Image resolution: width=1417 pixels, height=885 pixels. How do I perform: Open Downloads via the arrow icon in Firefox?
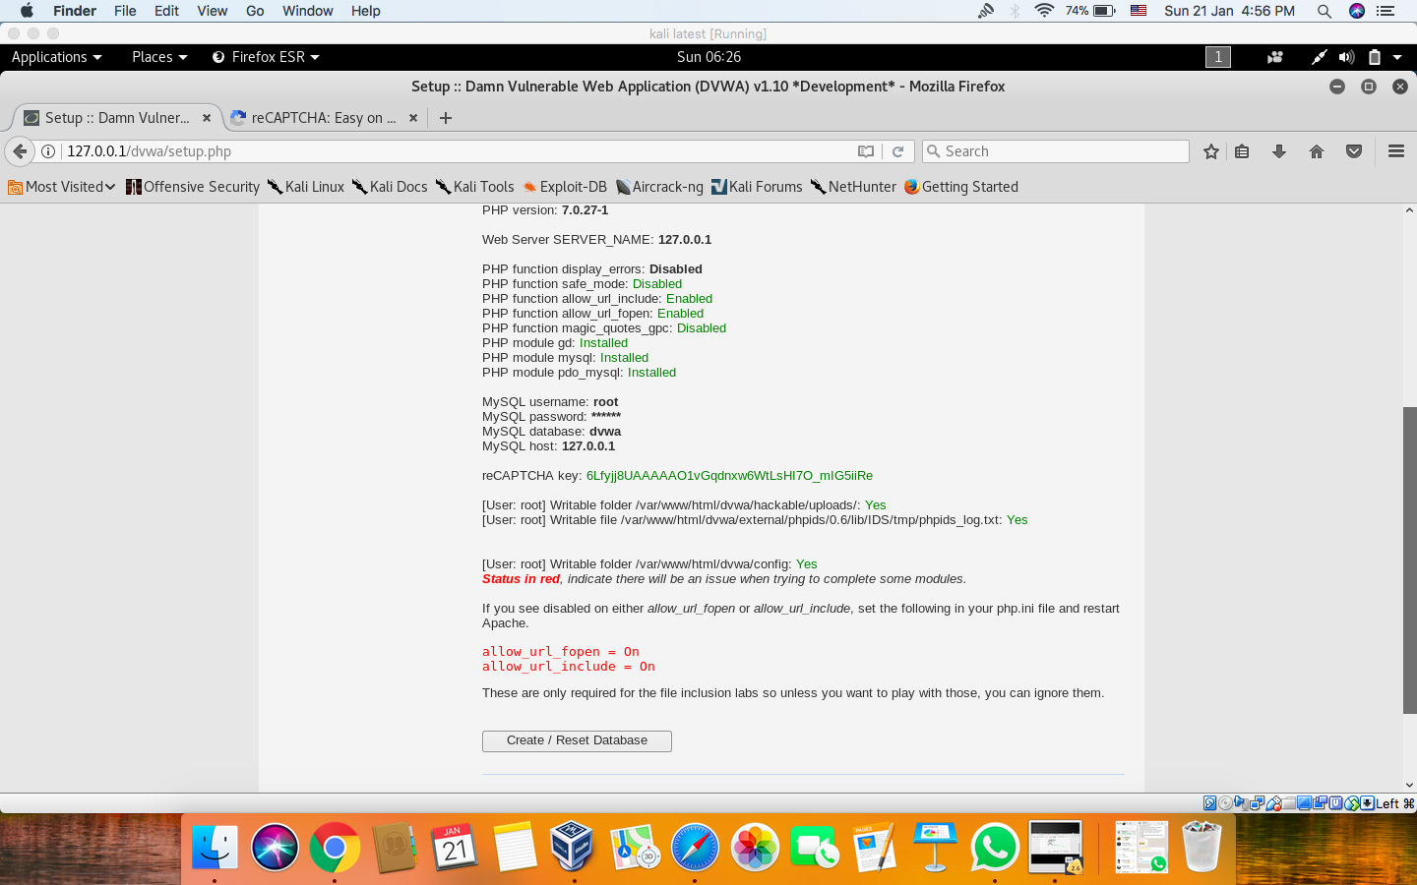(x=1279, y=151)
